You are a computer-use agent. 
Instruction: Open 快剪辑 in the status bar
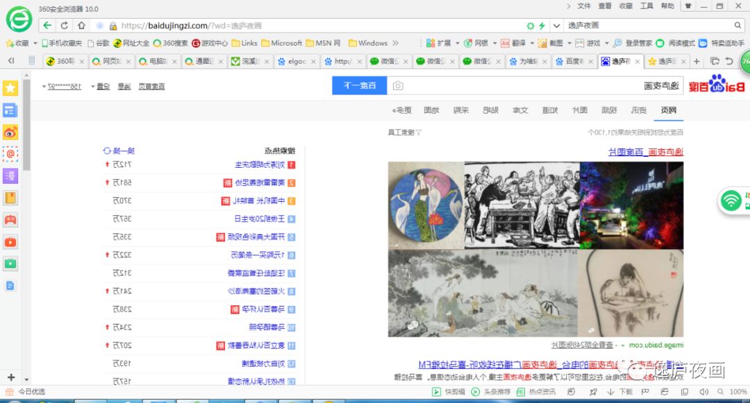pyautogui.click(x=448, y=391)
